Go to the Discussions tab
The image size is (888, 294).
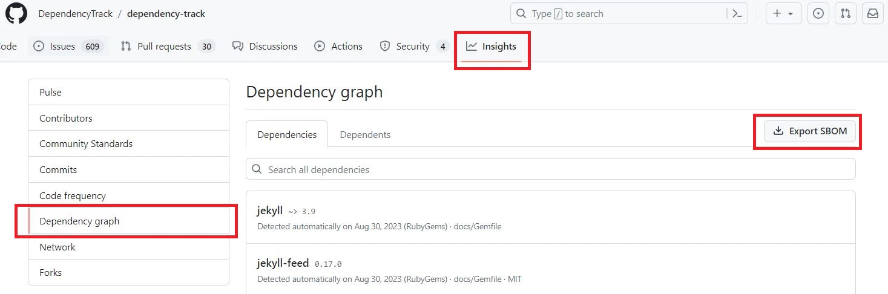point(265,46)
